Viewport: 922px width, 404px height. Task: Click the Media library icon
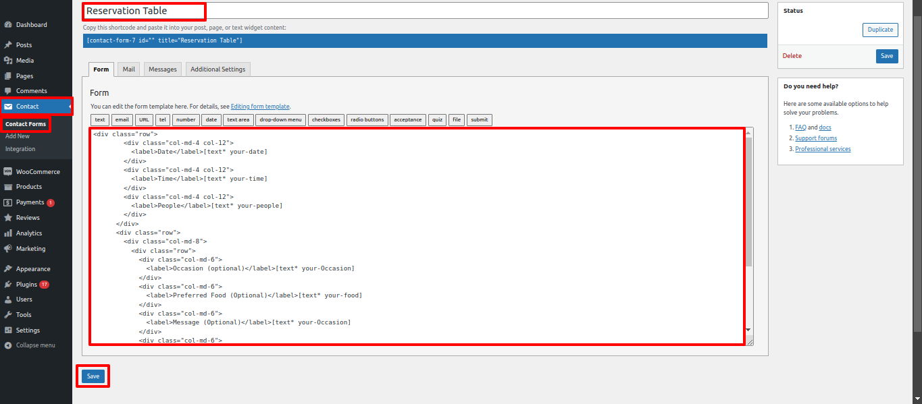click(x=8, y=61)
